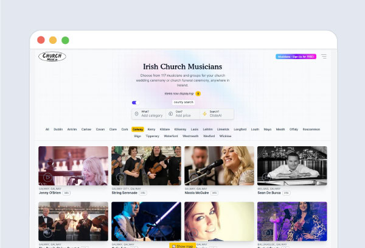Show musicians in Mayo

click(268, 129)
